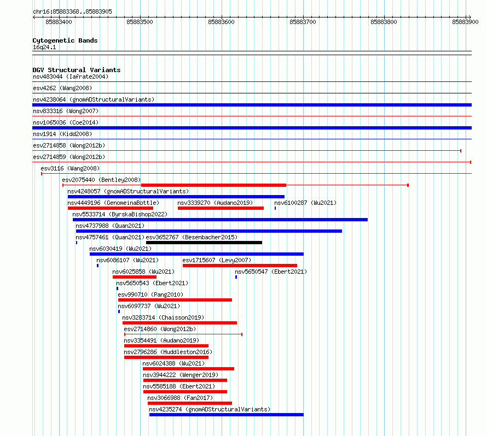487x436 pixels.
Task: Click the esv2714859 (Wong2012b) label
Action: click(69, 157)
